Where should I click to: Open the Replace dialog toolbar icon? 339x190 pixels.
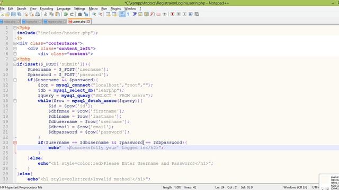[86, 14]
